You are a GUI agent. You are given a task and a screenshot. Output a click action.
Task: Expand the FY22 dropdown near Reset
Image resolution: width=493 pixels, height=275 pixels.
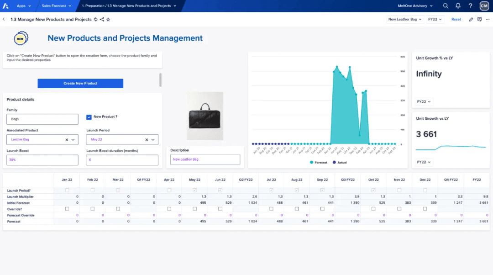point(435,19)
